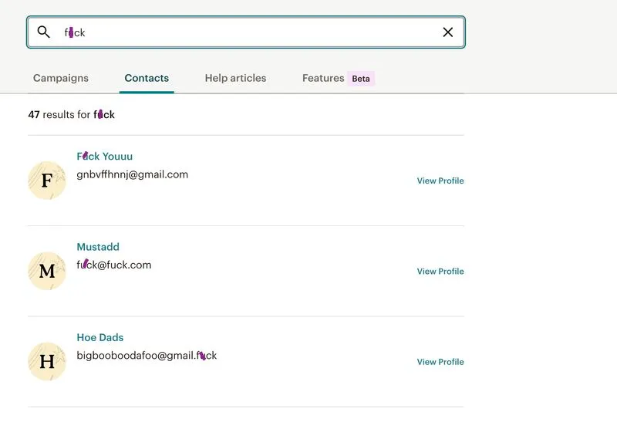Image resolution: width=617 pixels, height=429 pixels.
Task: View Profile for the Mustadd contact
Action: 440,271
